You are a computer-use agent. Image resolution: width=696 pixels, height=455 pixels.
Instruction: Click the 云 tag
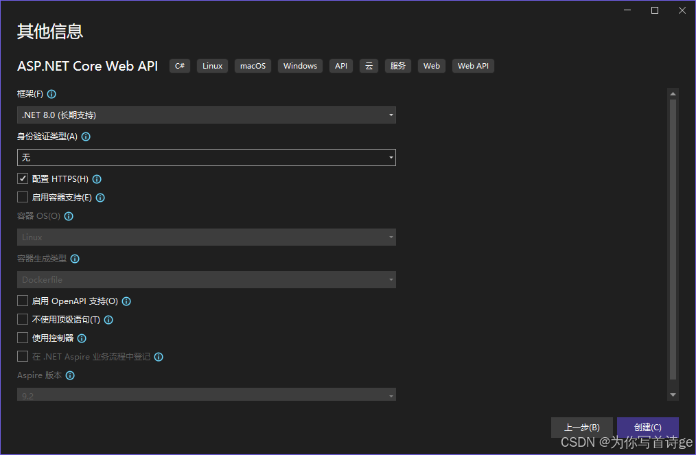tap(369, 66)
